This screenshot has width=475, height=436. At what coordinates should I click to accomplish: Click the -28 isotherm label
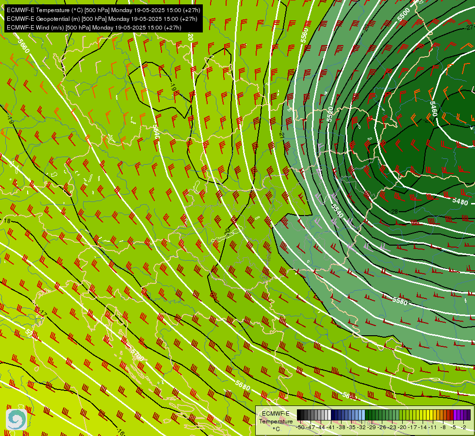pyautogui.click(x=393, y=212)
